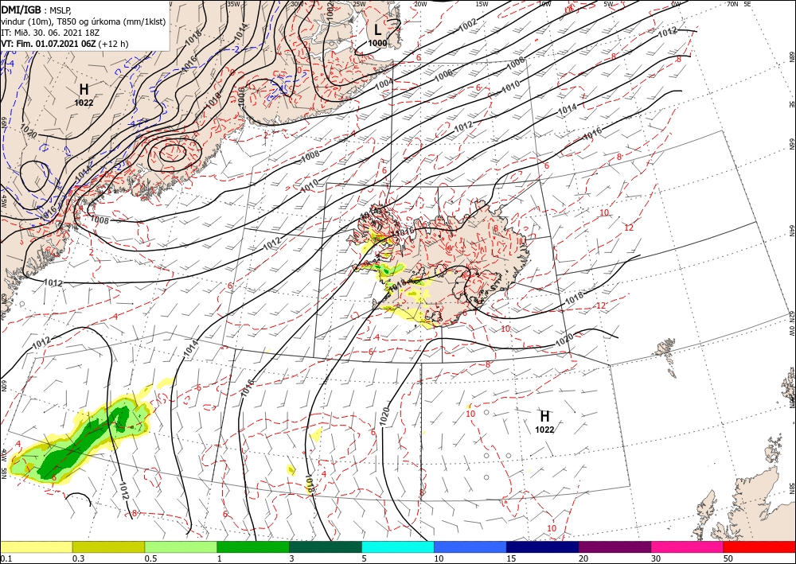
Task: Click the olive 0.3–0.5 legend swatch
Action: pos(108,546)
